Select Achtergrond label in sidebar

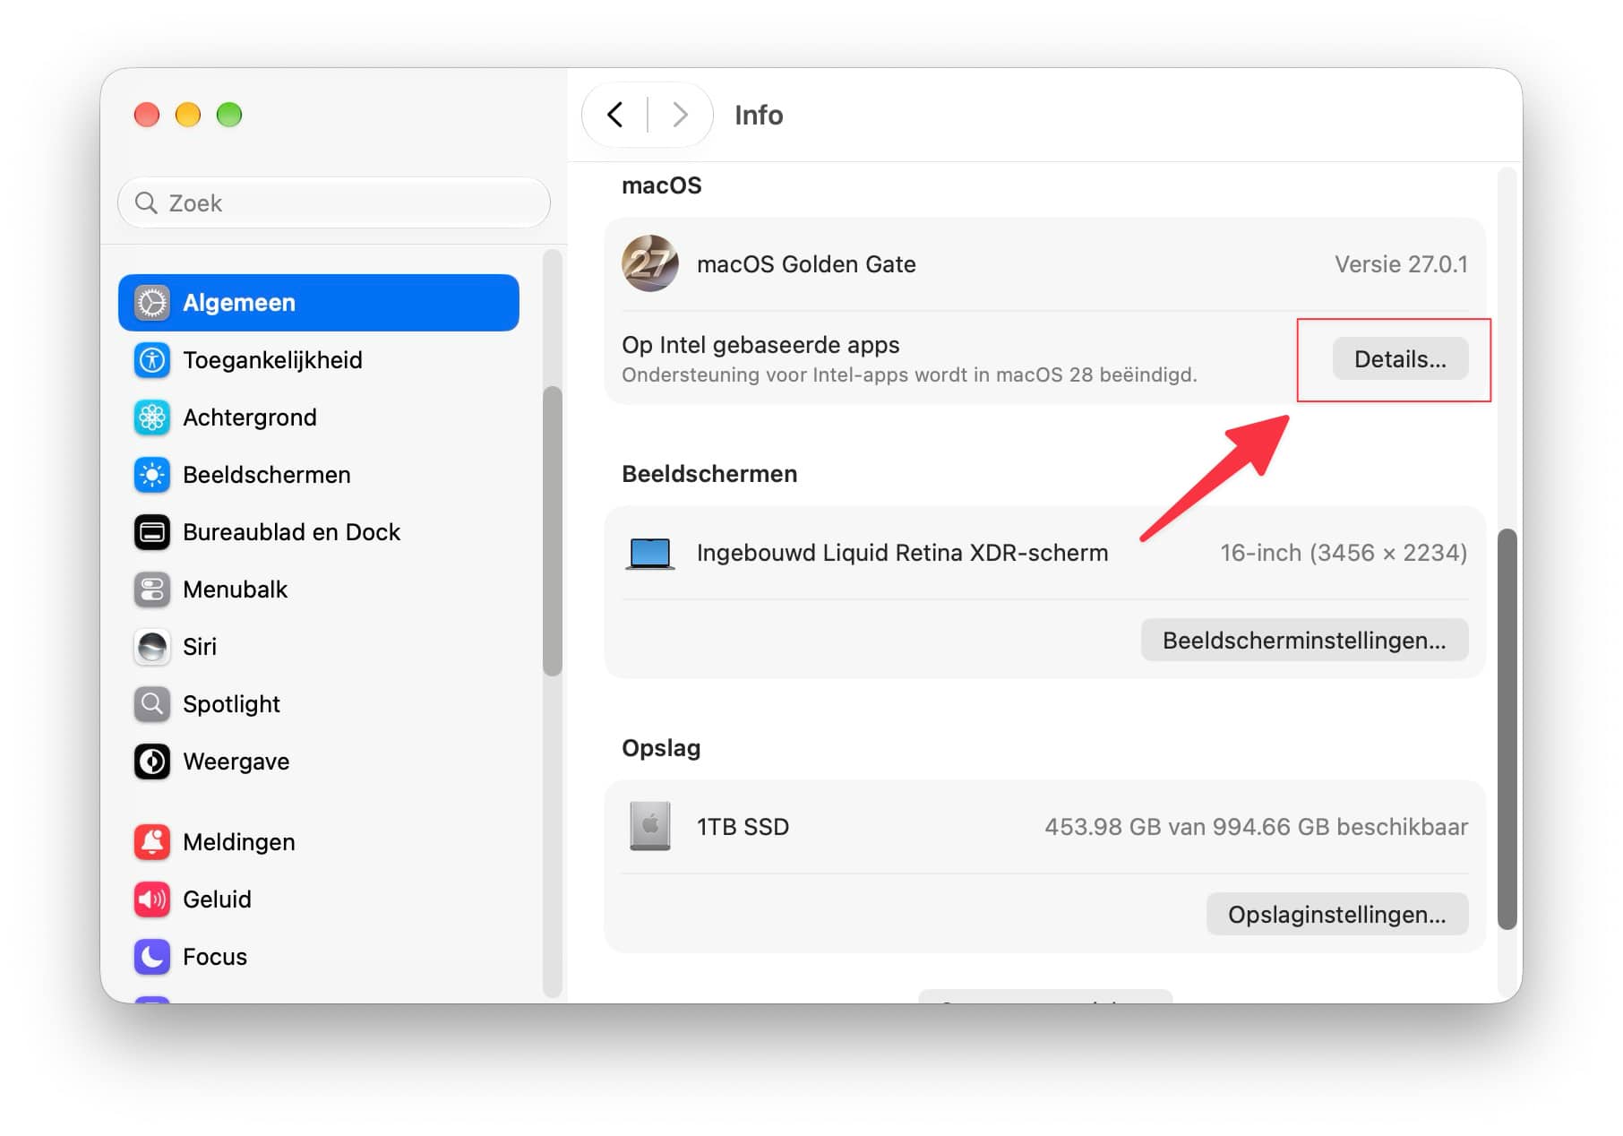(250, 417)
